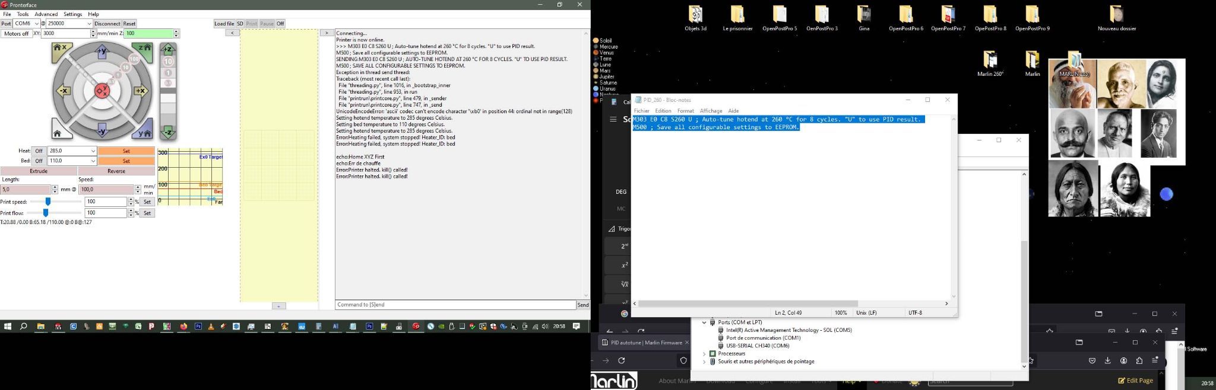The image size is (1216, 390).
Task: Click the +z arrow to raise Z
Action: click(168, 50)
